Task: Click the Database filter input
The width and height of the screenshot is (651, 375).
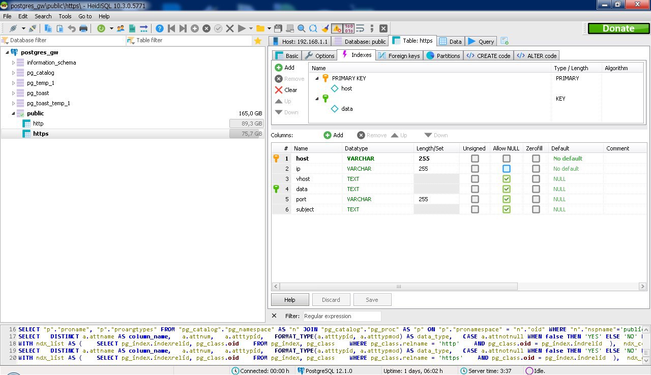Action: point(63,40)
